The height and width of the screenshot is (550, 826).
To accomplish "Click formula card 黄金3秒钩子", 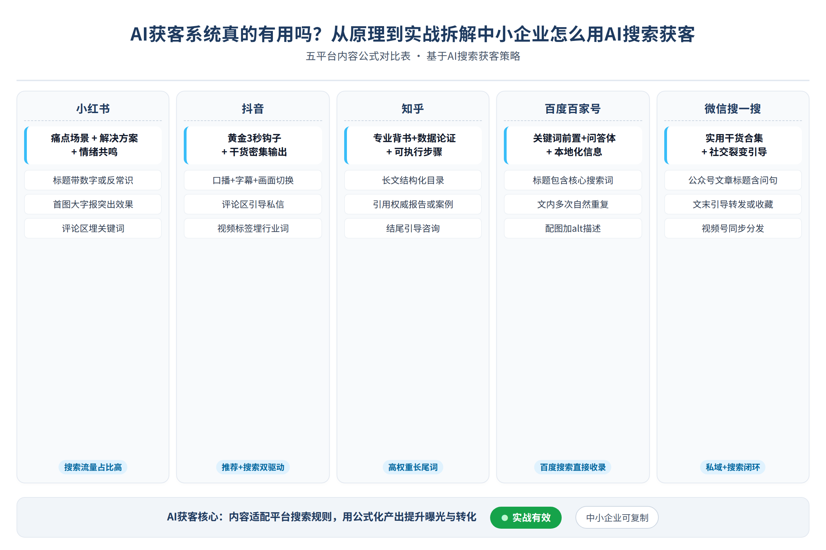I will pos(253,145).
